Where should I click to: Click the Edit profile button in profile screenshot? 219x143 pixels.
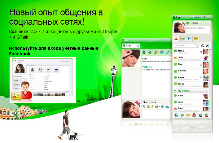point(65,61)
